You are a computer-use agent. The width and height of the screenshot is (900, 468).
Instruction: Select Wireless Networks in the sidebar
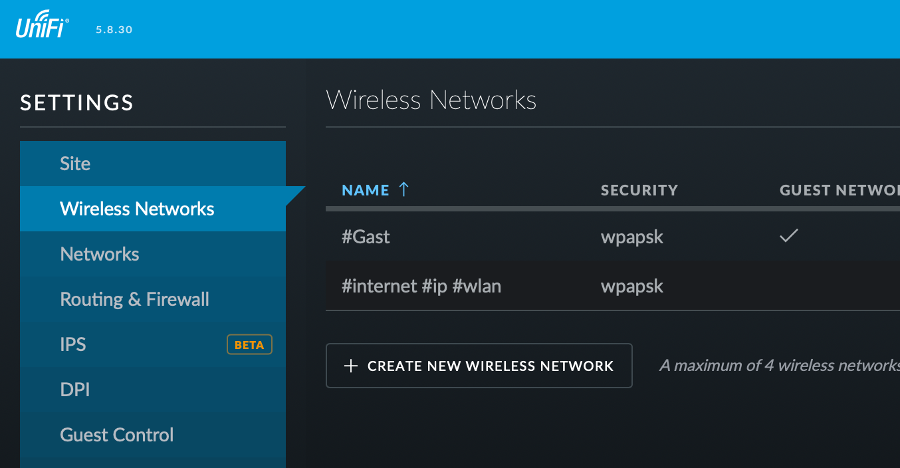[137, 209]
